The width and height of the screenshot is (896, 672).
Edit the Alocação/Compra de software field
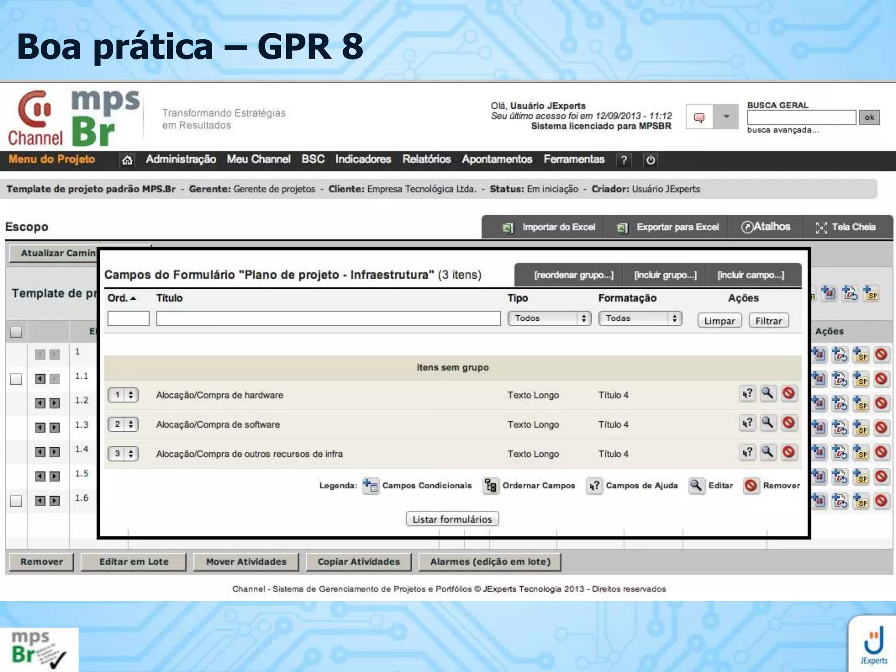point(768,423)
